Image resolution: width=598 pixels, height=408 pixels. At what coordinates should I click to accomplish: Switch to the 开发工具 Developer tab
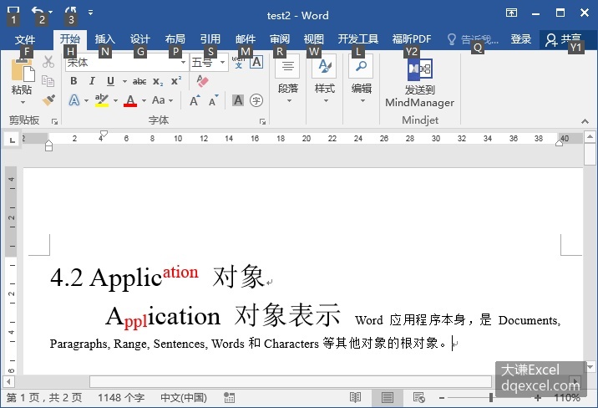point(357,39)
